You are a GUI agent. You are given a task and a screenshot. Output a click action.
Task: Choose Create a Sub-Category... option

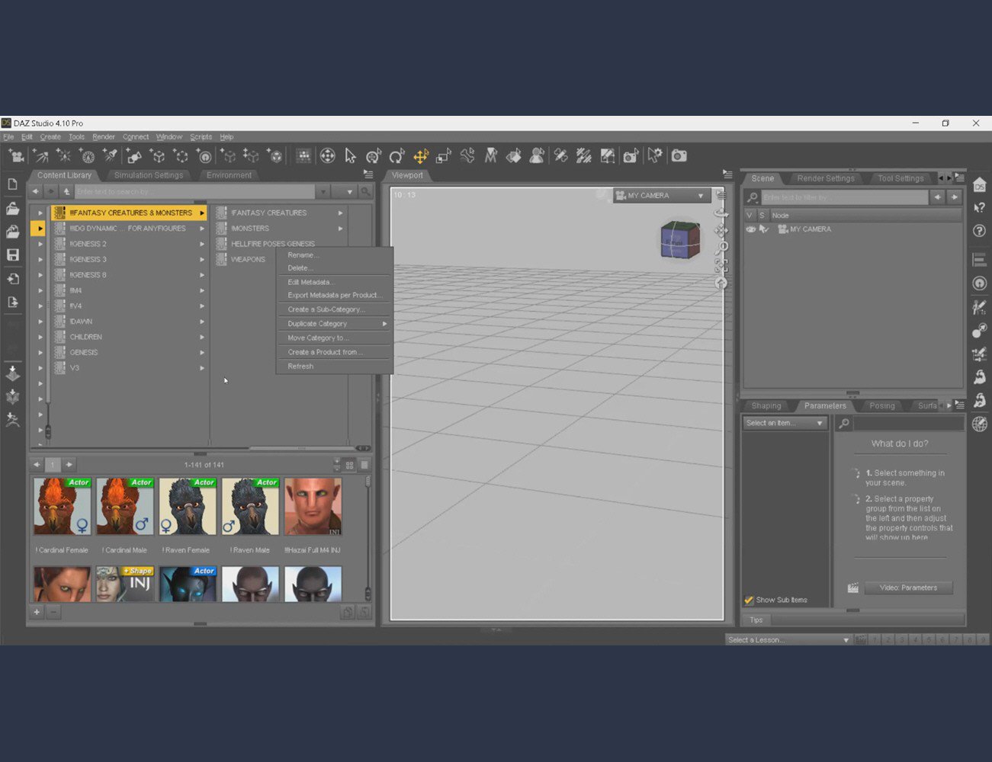tap(334, 309)
